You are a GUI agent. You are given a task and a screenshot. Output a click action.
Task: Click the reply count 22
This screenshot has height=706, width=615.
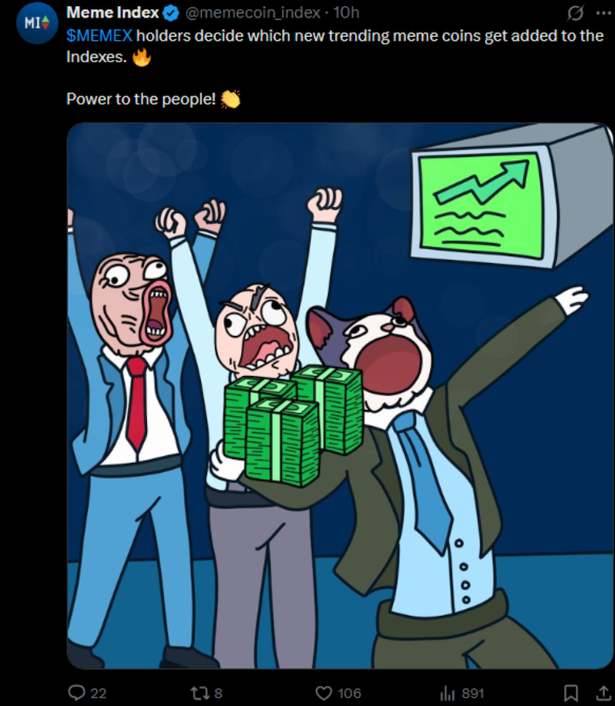[x=98, y=693]
